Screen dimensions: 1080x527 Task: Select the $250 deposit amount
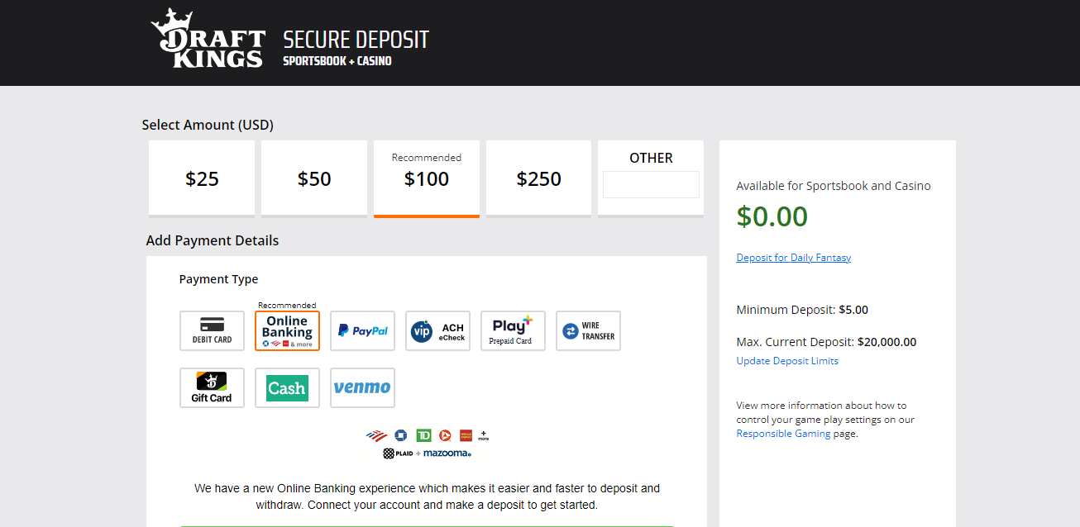point(539,178)
